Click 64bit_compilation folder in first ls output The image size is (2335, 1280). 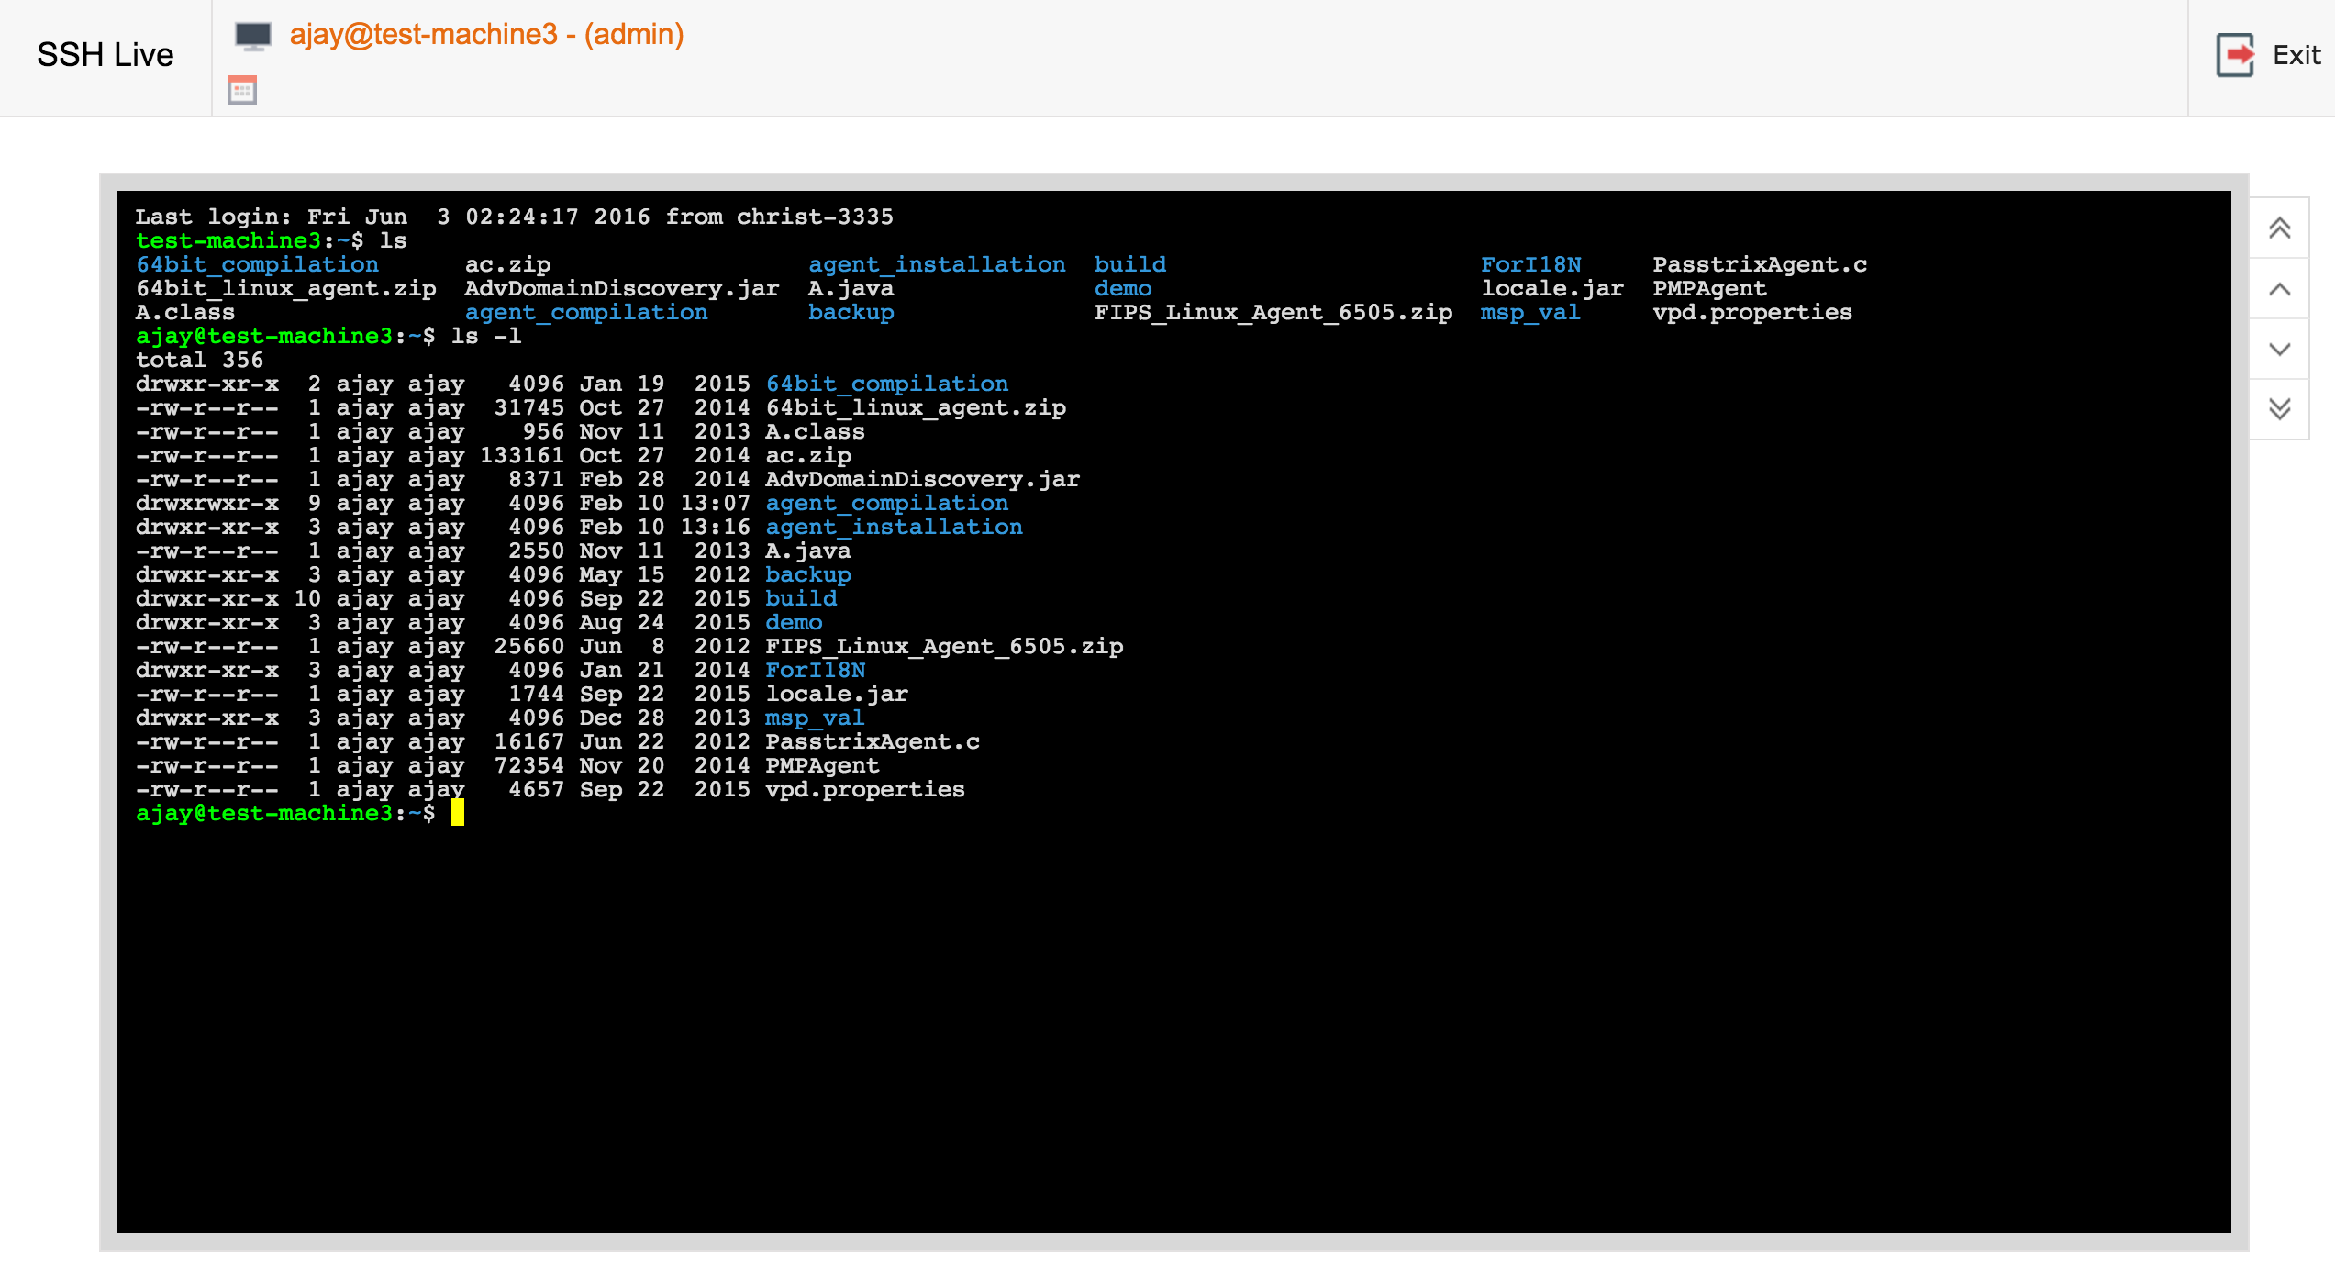pos(257,265)
